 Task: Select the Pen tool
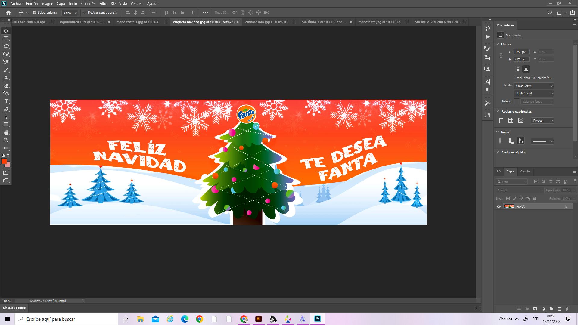point(6,109)
